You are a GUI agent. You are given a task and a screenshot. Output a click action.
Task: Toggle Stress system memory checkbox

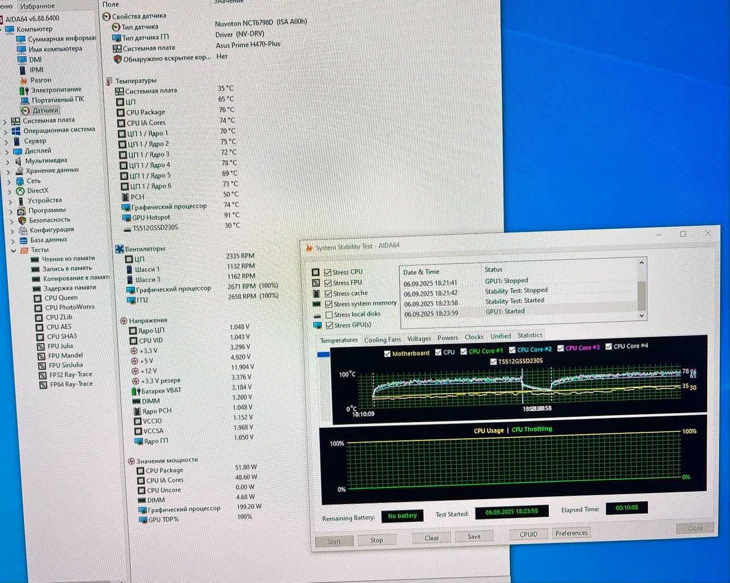point(328,305)
